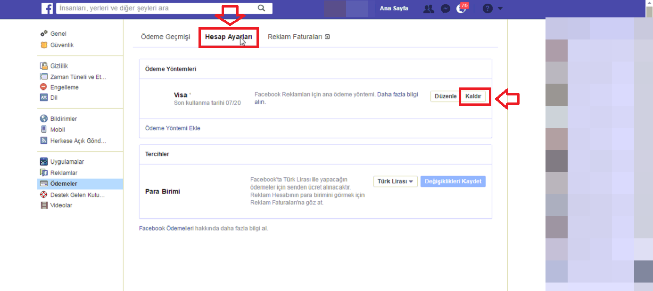Click the search magnifier icon

pyautogui.click(x=262, y=8)
